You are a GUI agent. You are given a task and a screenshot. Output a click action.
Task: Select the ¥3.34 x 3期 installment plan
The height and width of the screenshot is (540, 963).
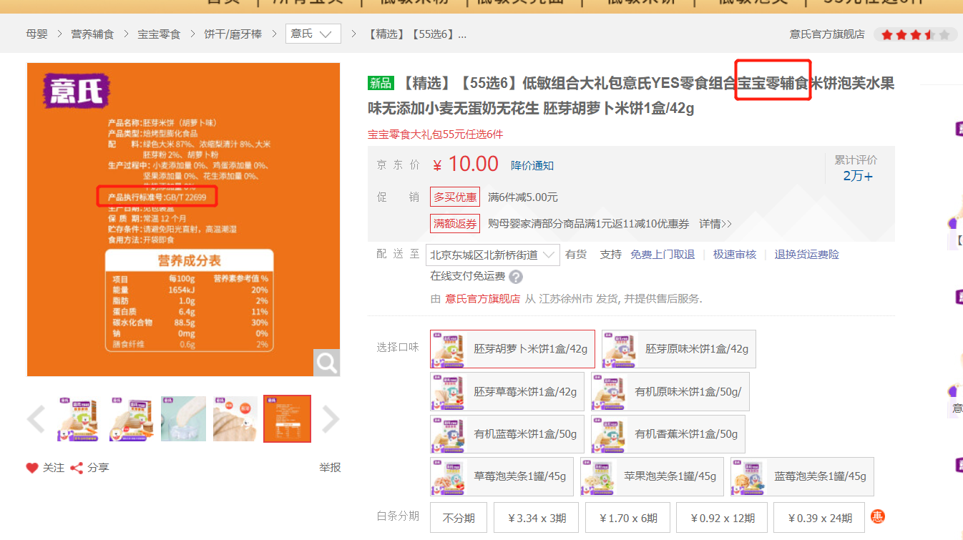537,518
